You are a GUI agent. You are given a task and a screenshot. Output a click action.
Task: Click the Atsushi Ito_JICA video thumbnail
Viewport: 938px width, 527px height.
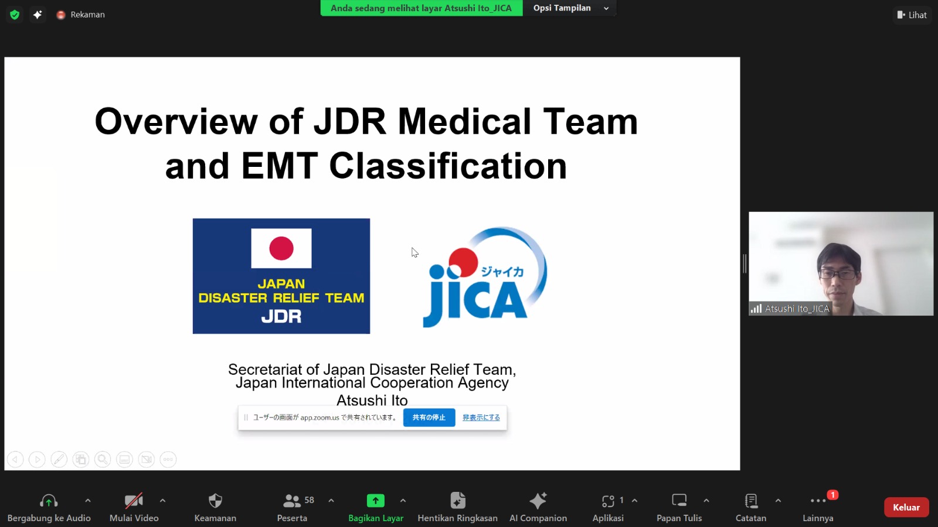(x=841, y=263)
